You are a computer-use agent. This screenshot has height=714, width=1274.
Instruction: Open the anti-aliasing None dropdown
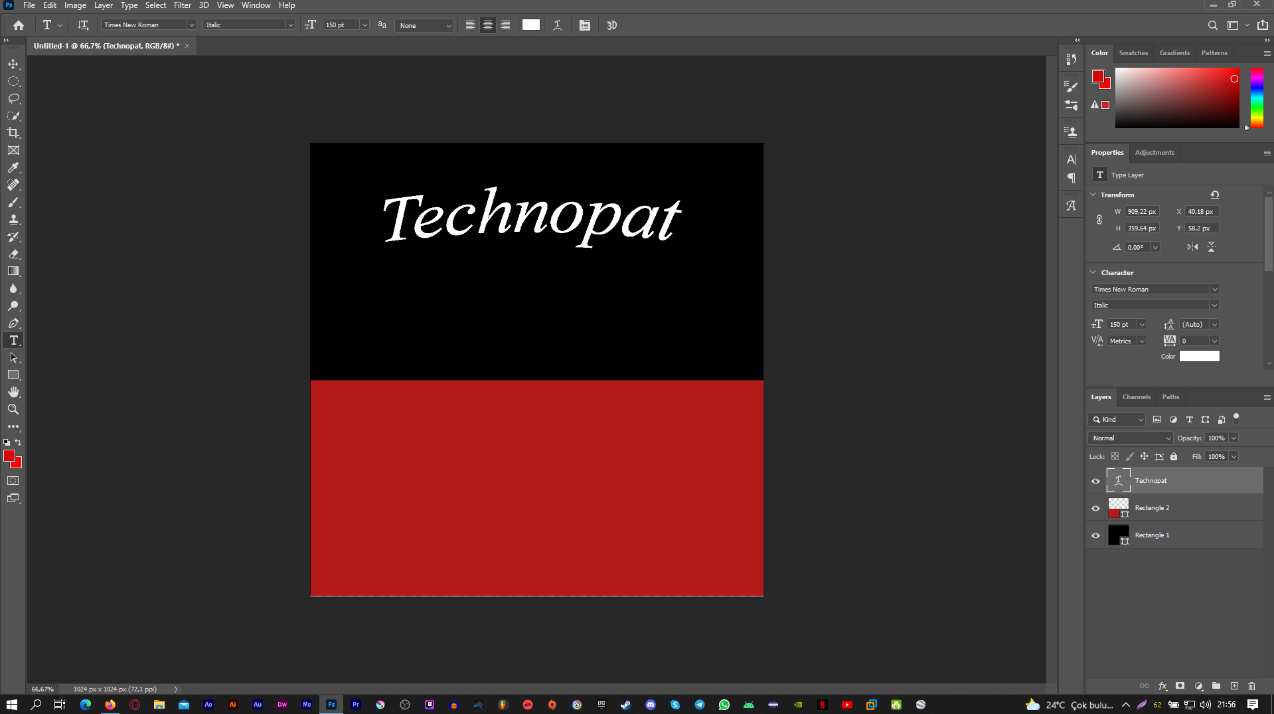point(424,25)
